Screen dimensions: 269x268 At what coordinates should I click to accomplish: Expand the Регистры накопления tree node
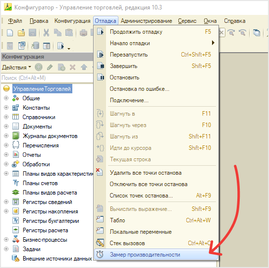tap(6, 211)
